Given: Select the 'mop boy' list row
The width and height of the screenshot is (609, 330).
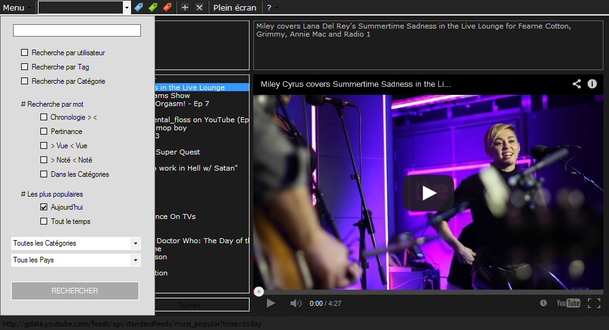Looking at the screenshot, I should (x=202, y=128).
